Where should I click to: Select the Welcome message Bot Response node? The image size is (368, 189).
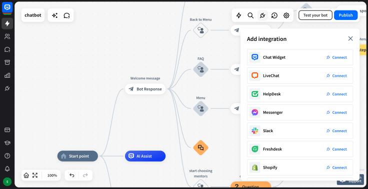[x=145, y=89]
